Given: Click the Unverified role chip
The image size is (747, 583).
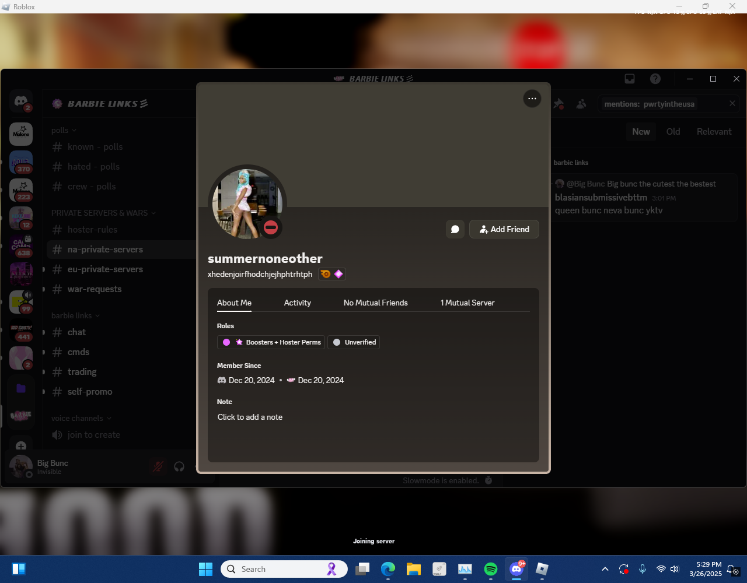Looking at the screenshot, I should point(354,342).
